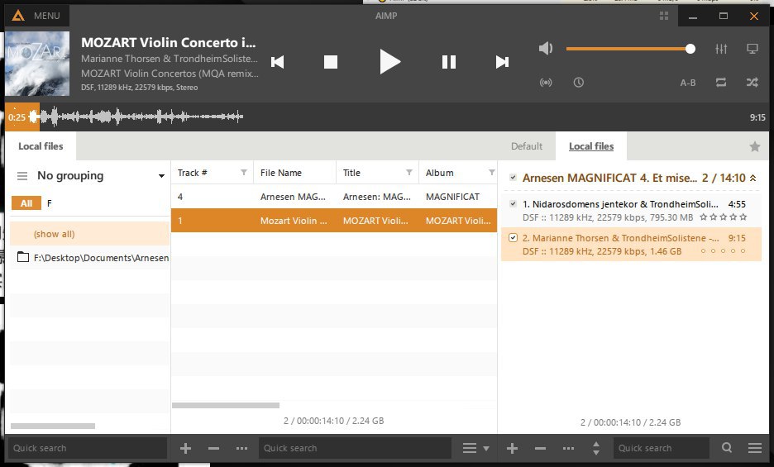Stop playback with the stop button

pos(331,62)
